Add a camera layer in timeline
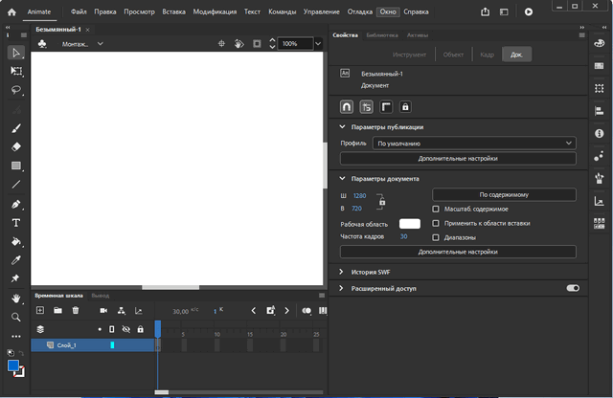Image resolution: width=613 pixels, height=398 pixels. point(103,311)
